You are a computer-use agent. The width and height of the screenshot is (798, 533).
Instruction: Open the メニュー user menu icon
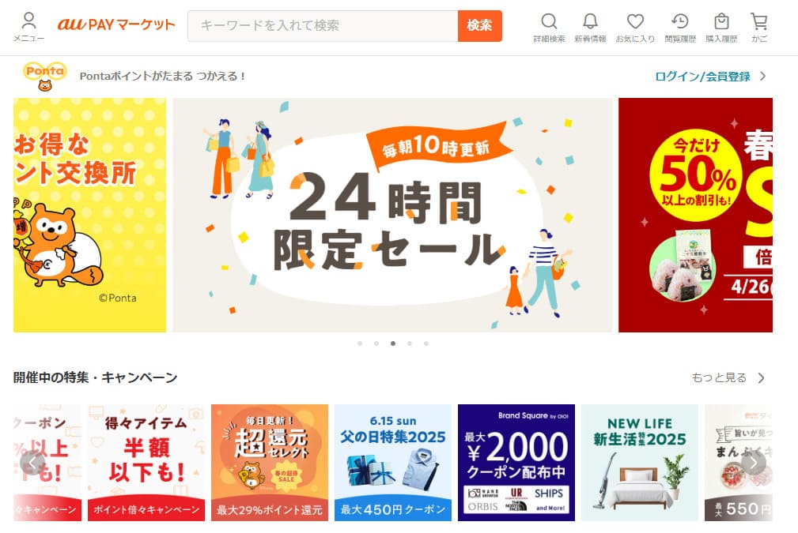coord(29,27)
